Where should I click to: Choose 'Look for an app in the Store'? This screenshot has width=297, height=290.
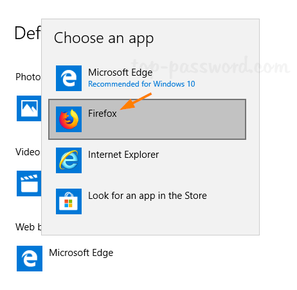(x=147, y=196)
